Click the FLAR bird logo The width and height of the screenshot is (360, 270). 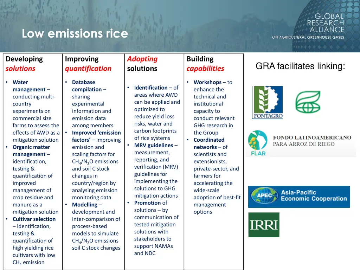258,143
